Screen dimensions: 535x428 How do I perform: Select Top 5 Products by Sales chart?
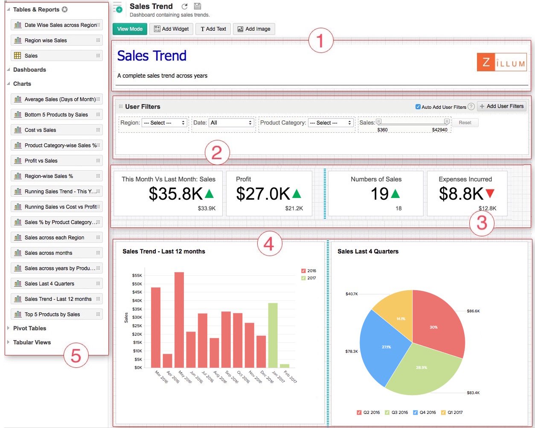(52, 314)
